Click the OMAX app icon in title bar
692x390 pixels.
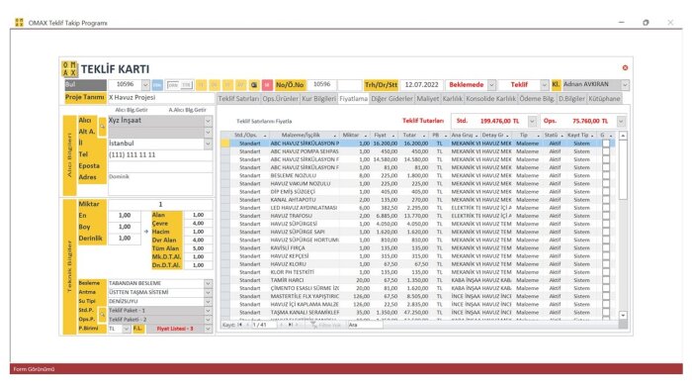(x=19, y=23)
